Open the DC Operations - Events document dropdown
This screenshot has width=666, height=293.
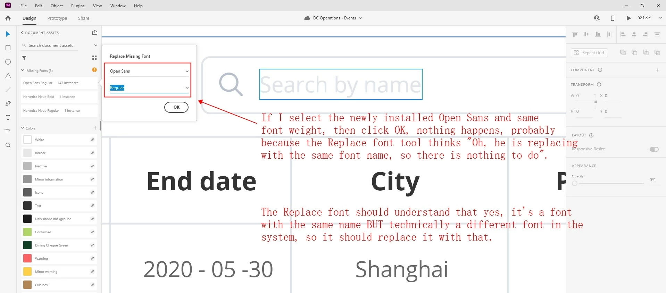pyautogui.click(x=360, y=18)
